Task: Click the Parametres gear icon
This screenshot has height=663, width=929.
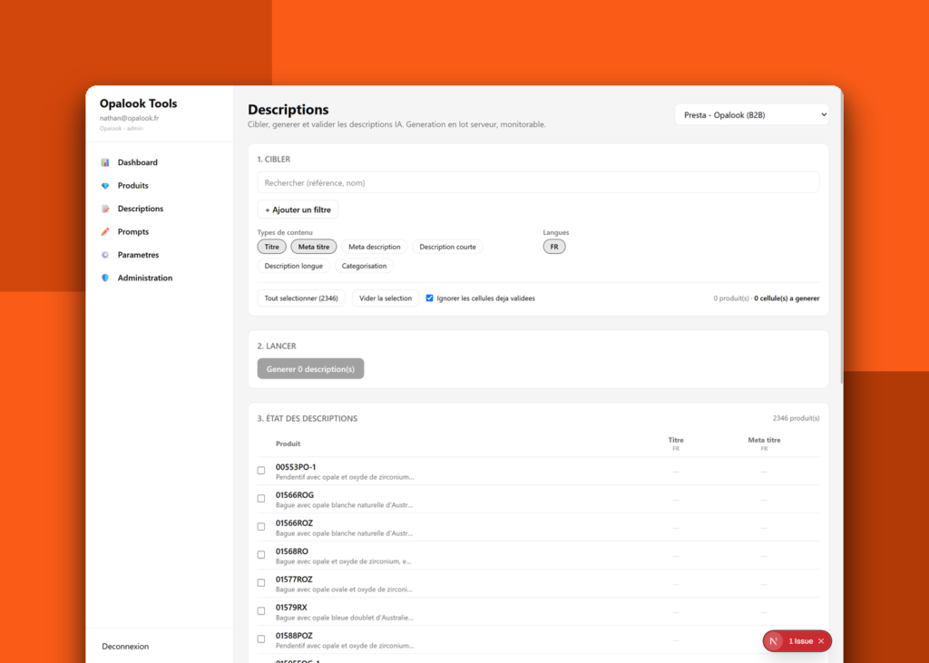Action: [x=105, y=255]
